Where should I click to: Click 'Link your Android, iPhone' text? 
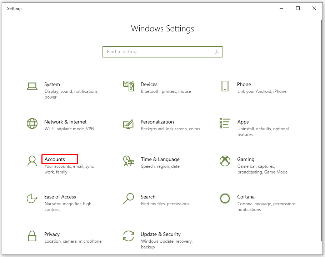click(x=262, y=91)
